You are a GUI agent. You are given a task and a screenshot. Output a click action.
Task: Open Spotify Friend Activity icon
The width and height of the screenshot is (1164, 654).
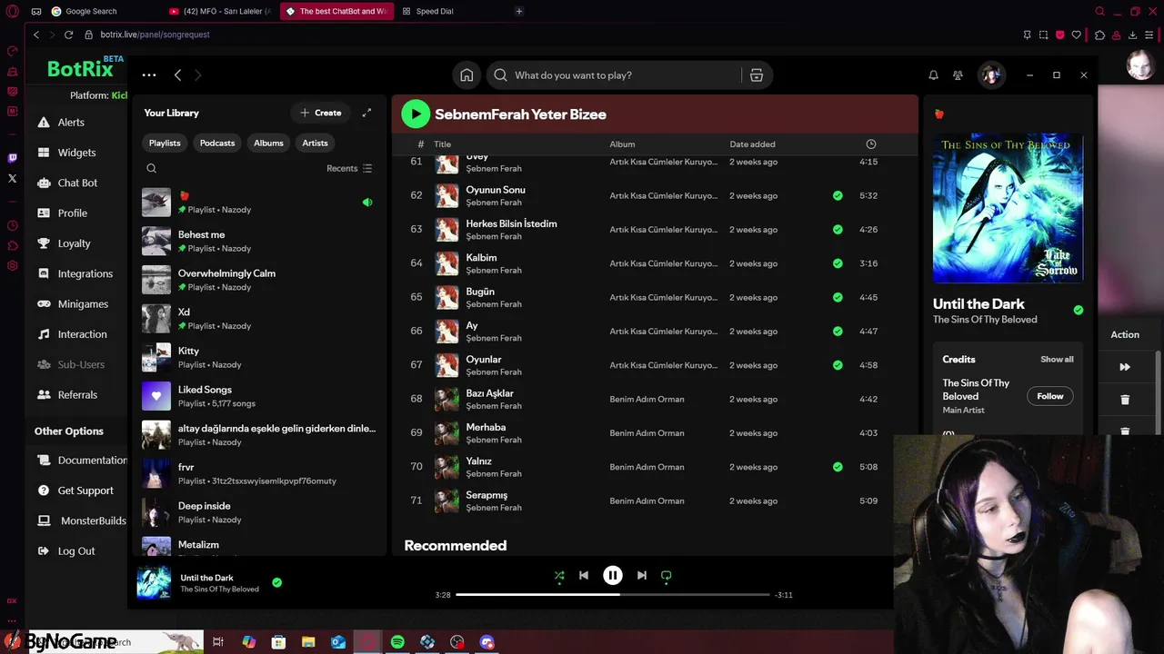[958, 75]
